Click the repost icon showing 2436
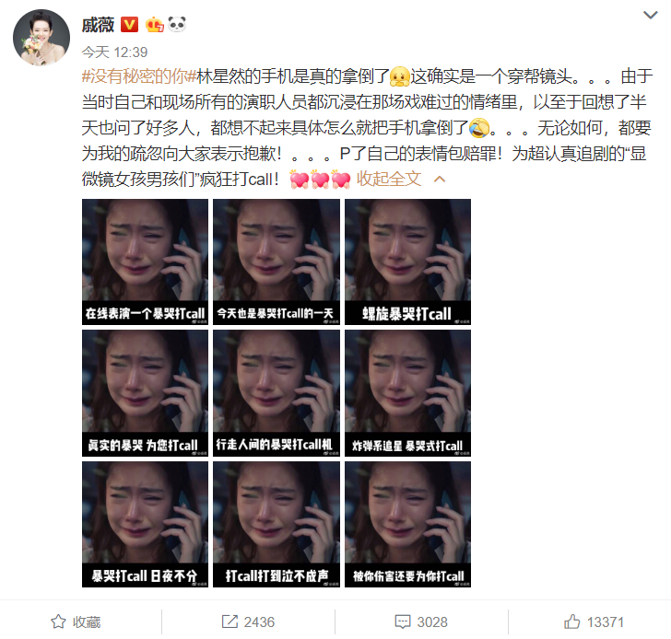Screen dimensions: 671x639 230,622
